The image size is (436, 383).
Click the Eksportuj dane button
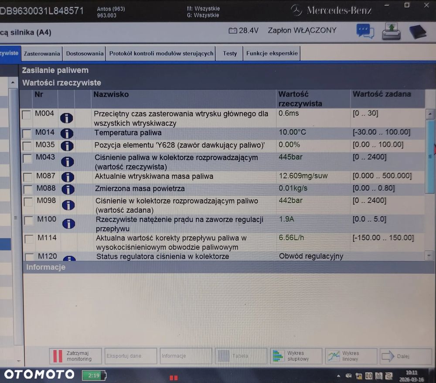(x=131, y=356)
